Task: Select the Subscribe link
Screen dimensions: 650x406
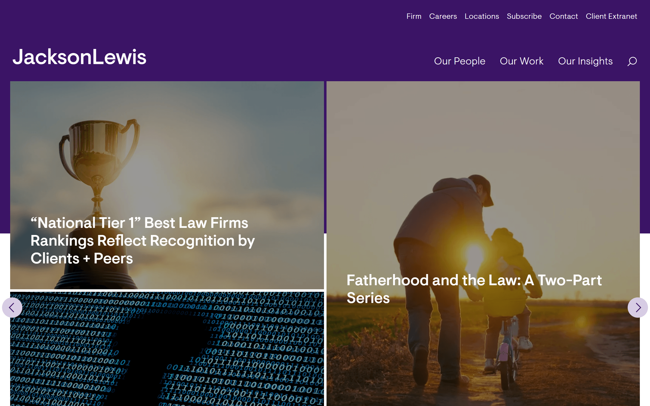Action: pyautogui.click(x=524, y=16)
